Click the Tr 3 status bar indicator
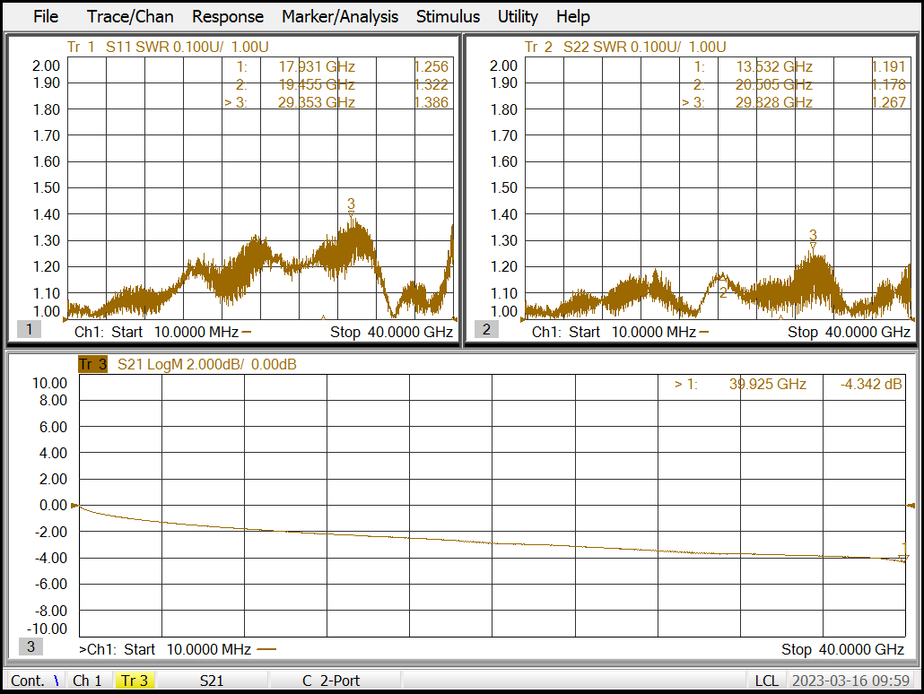Viewport: 924px width, 694px height. pyautogui.click(x=135, y=681)
